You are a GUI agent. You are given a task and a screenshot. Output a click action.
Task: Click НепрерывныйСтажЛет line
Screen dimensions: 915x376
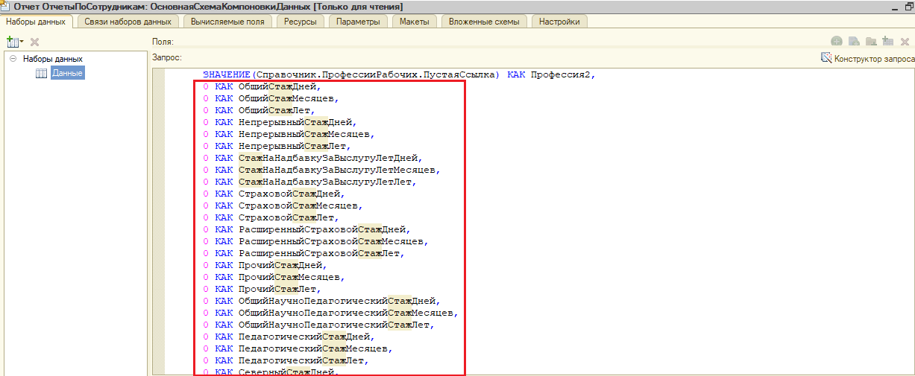pyautogui.click(x=276, y=146)
